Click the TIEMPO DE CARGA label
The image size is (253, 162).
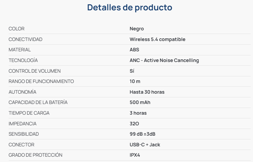(29, 113)
